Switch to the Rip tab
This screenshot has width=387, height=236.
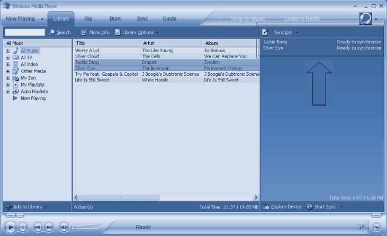point(88,18)
